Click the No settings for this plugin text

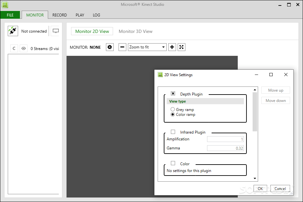point(189,170)
